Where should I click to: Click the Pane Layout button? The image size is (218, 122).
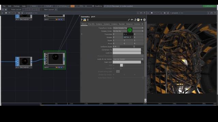tap(16, 9)
